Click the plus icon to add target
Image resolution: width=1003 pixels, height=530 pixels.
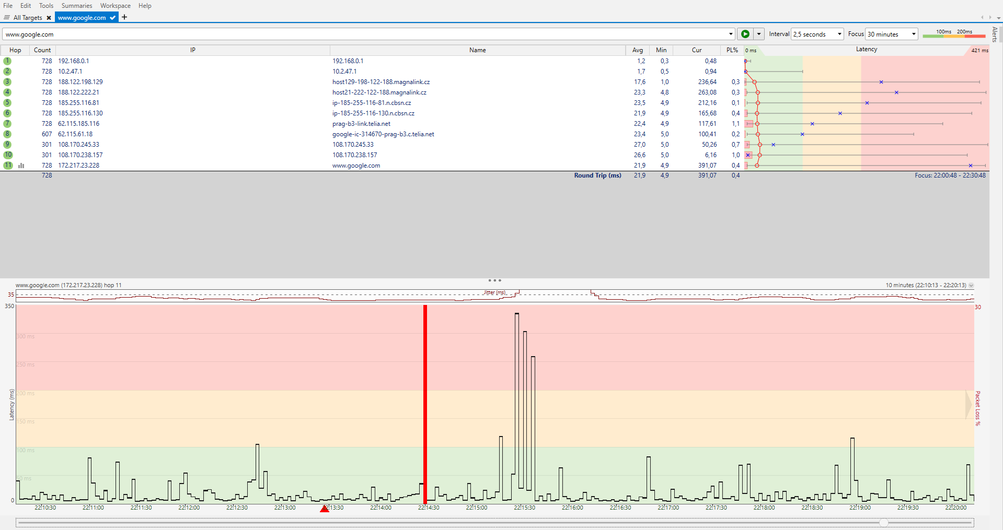coord(124,17)
